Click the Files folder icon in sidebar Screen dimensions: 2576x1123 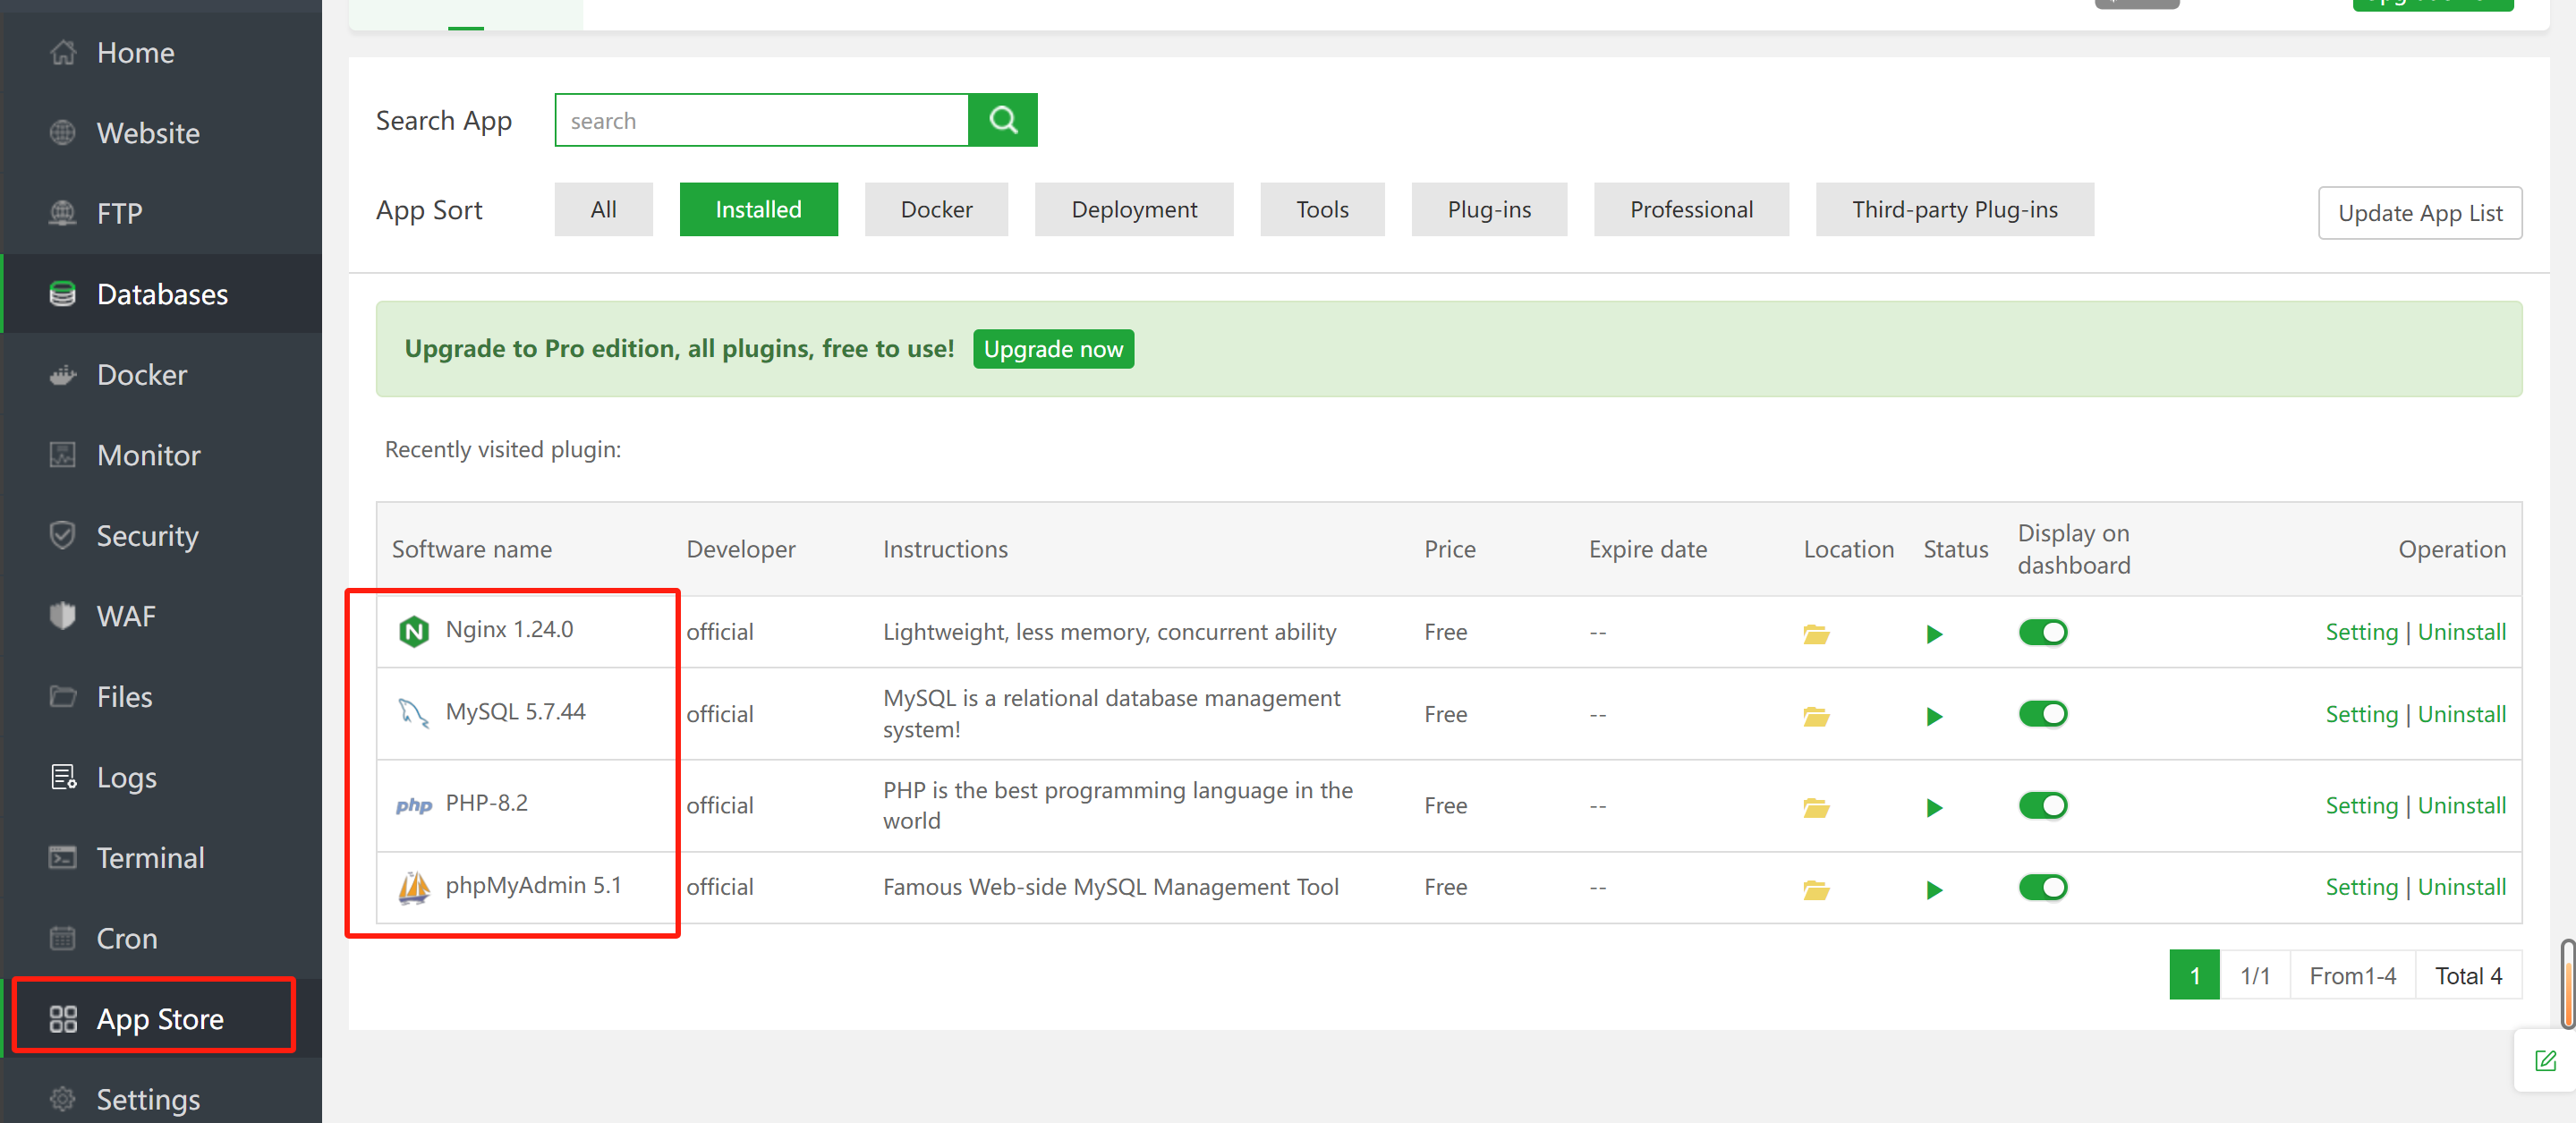(62, 696)
